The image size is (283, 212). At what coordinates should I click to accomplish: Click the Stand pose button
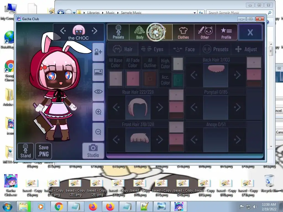26,151
